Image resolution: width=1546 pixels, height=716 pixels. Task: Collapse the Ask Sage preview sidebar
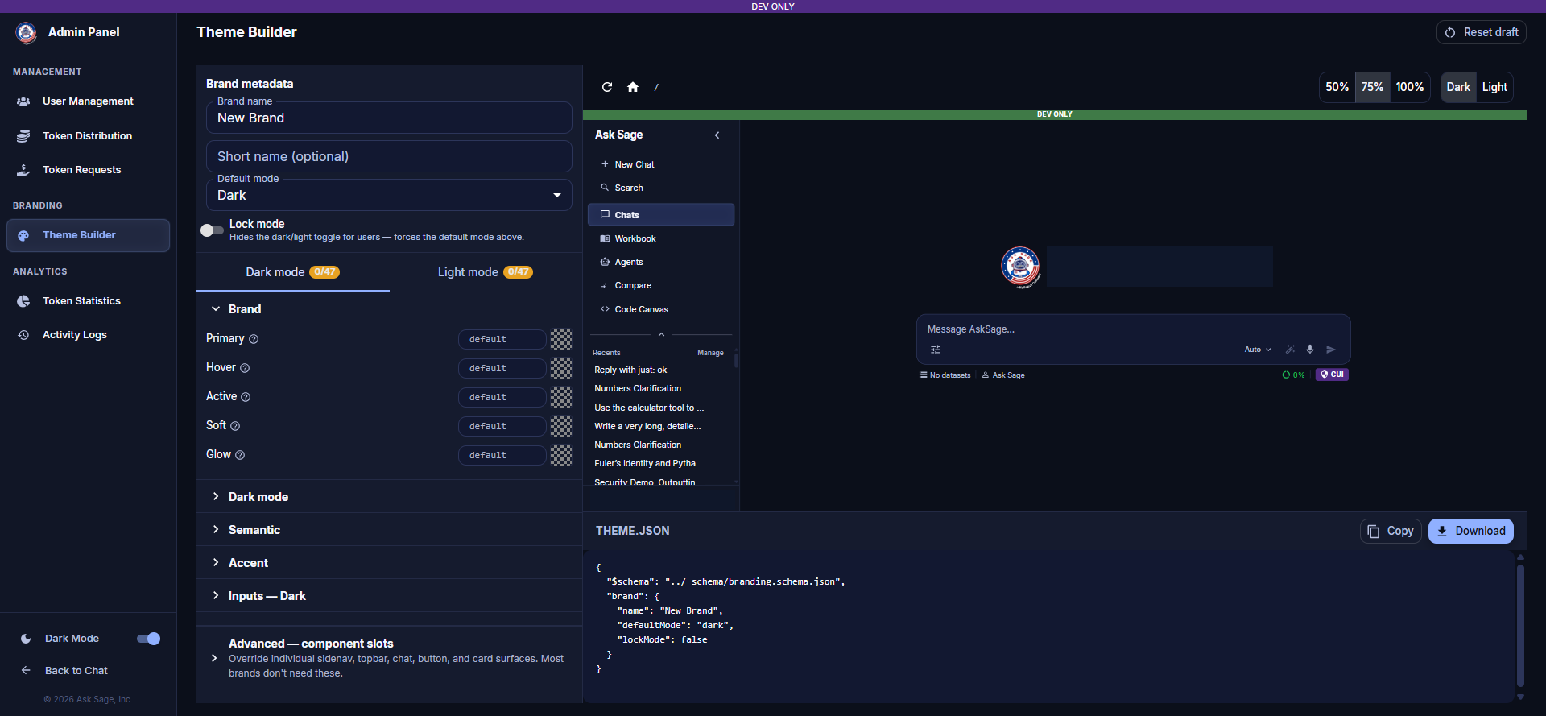tap(717, 135)
